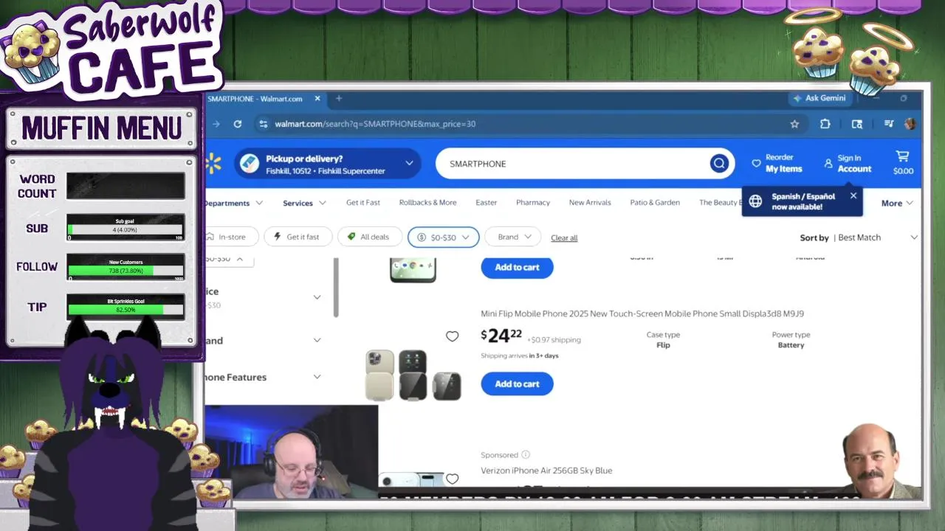Click the Walmart spark logo
Image resolution: width=945 pixels, height=531 pixels.
(x=213, y=164)
